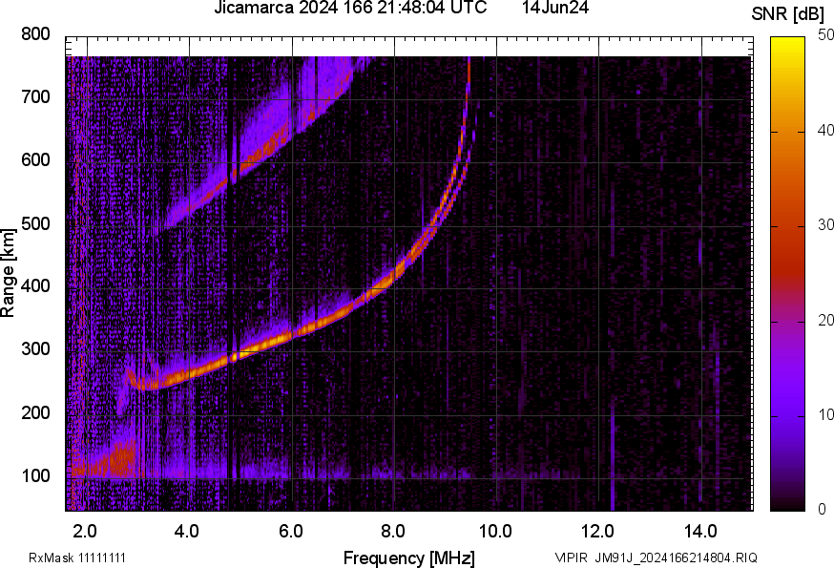Click the 'SNR [dB]' colorbar title
The width and height of the screenshot is (834, 568).
click(787, 14)
